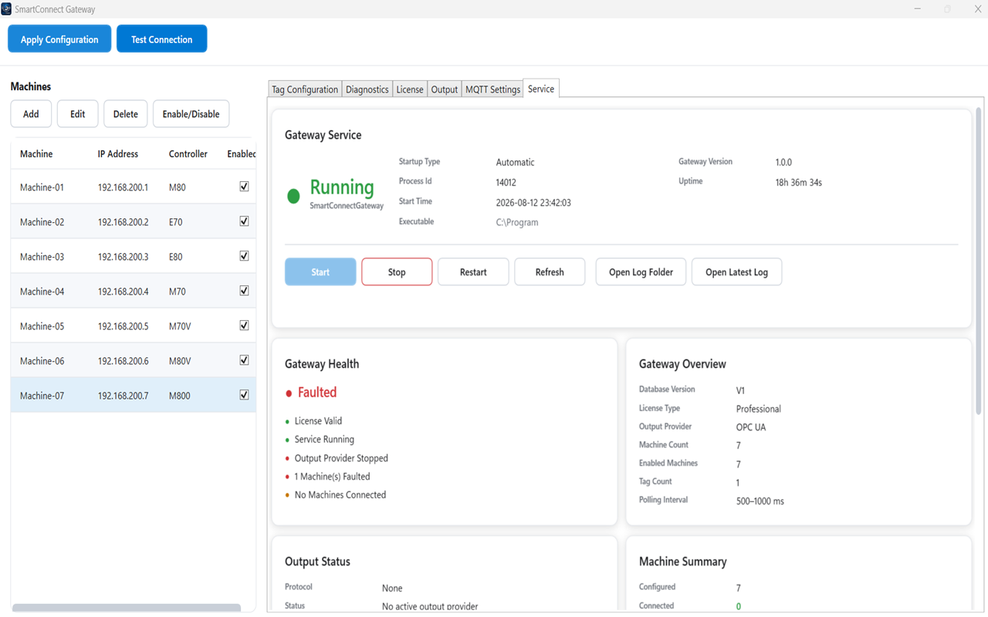Toggle Machine-03's Enabled checkbox

click(x=244, y=256)
